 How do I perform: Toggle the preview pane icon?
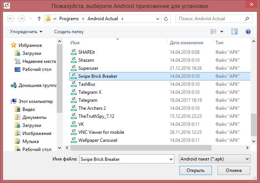coord(234,32)
